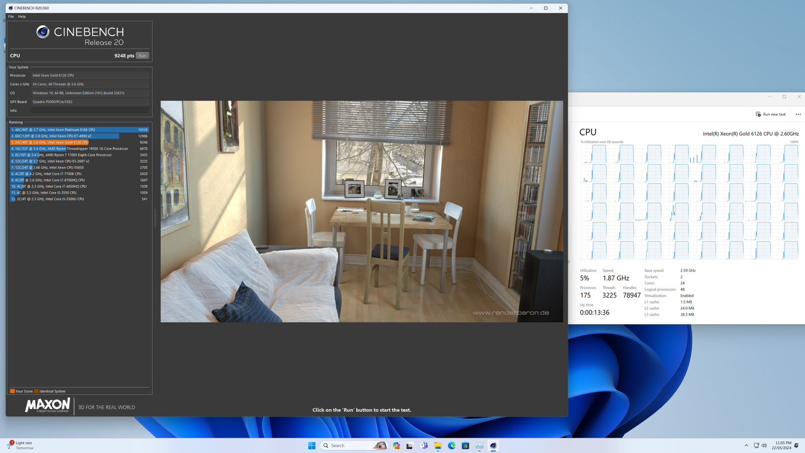This screenshot has height=453, width=805.
Task: Click the Cinebench logo icon
Action: [43, 32]
